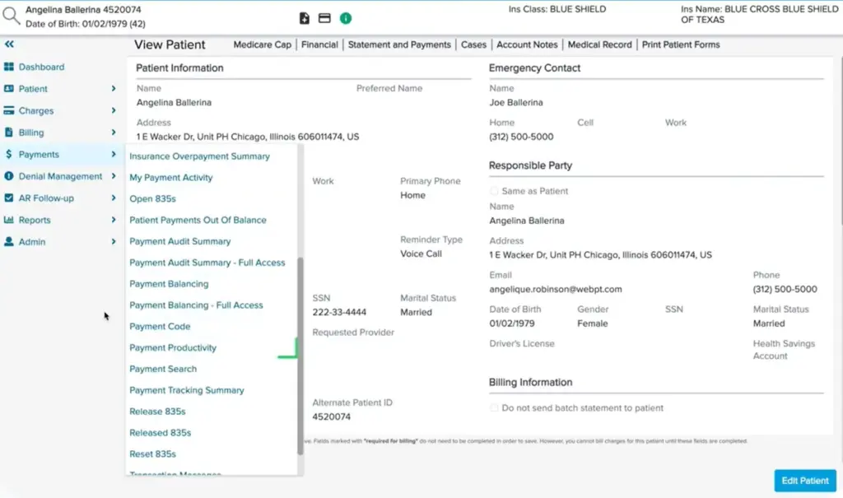Select Payment Tracking Summary item
This screenshot has height=498, width=843.
[x=187, y=390]
